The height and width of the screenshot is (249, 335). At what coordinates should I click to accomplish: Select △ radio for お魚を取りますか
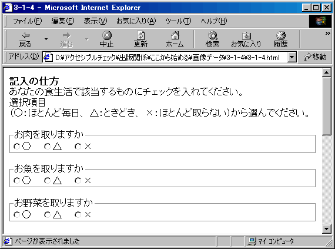pyautogui.click(x=47, y=181)
